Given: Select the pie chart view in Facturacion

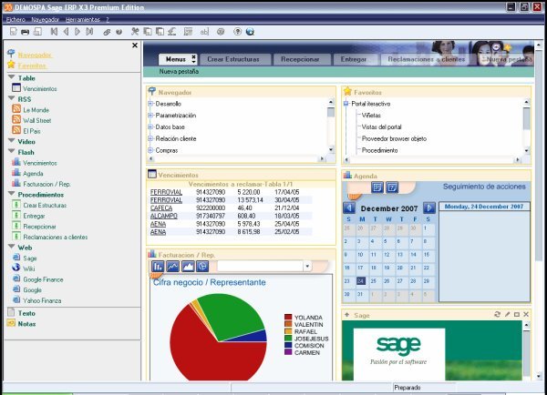Looking at the screenshot, I should click(x=202, y=267).
